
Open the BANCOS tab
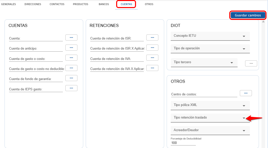(x=104, y=4)
